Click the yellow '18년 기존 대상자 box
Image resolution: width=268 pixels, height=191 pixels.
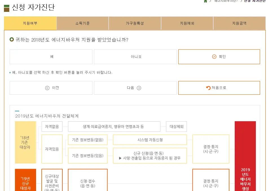point(26,142)
